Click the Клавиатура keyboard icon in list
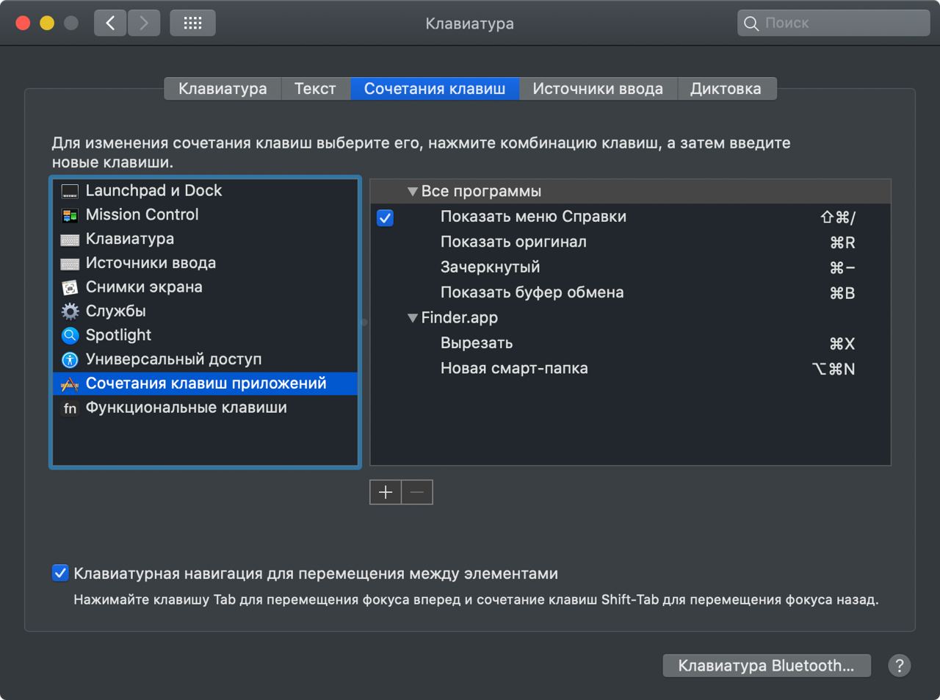The width and height of the screenshot is (940, 700). click(70, 240)
